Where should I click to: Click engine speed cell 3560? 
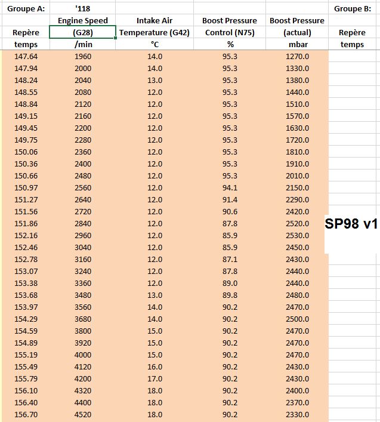(x=82, y=307)
